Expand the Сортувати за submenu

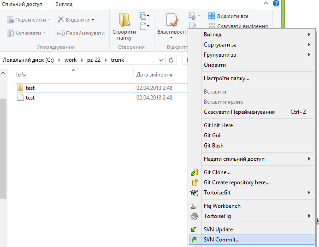[309, 45]
